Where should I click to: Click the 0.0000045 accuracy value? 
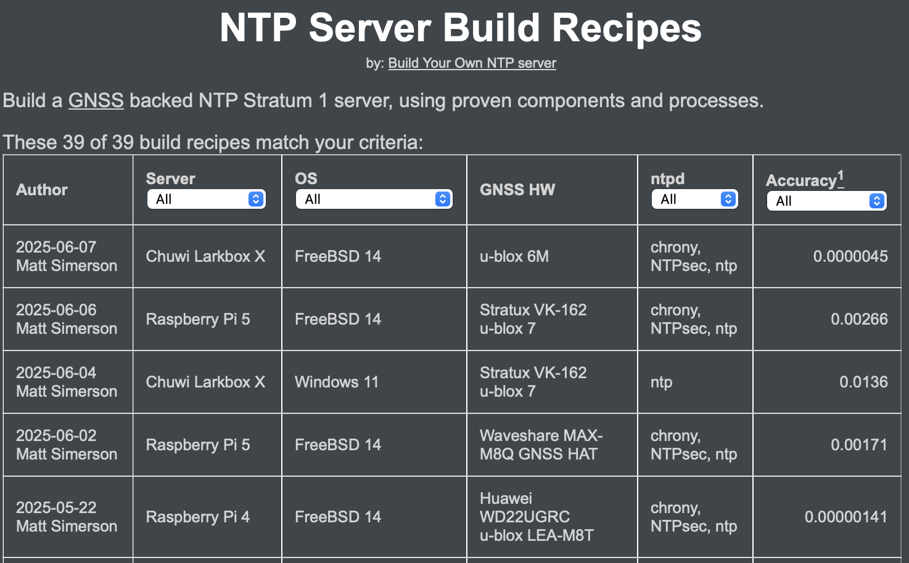coord(850,256)
